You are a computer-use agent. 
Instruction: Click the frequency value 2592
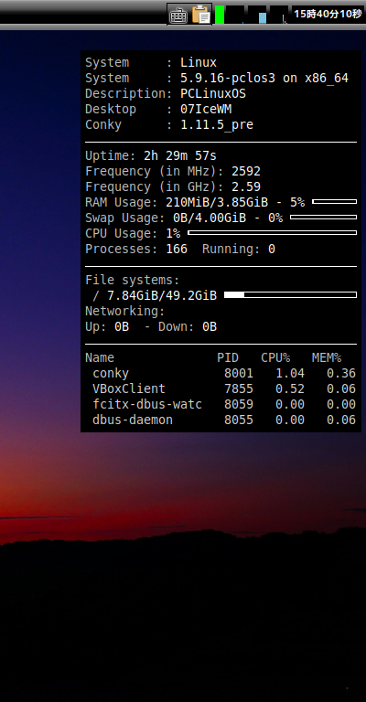(246, 172)
